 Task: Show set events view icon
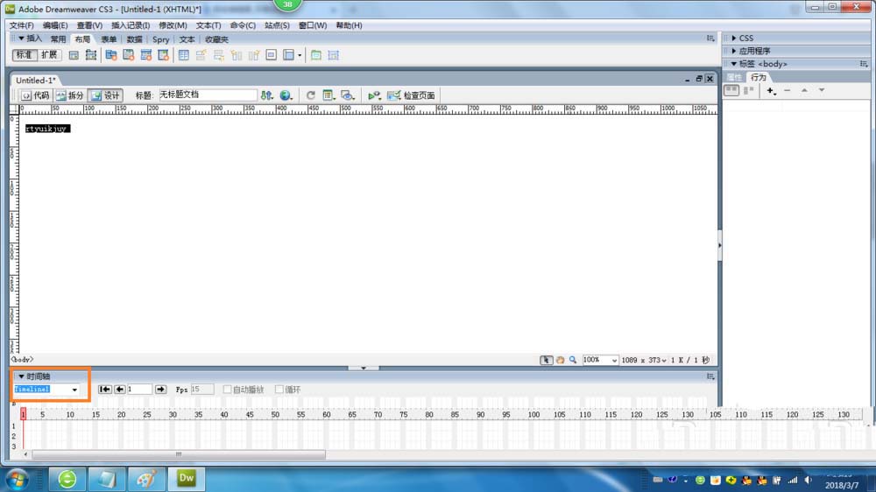point(731,90)
